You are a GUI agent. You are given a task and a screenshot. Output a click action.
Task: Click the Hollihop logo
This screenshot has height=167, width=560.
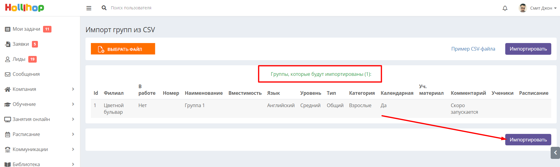coord(24,8)
